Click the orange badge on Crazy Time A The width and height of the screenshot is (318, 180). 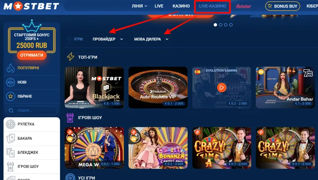(x=197, y=132)
